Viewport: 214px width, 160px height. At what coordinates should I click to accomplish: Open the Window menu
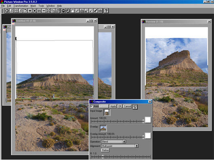point(50,6)
